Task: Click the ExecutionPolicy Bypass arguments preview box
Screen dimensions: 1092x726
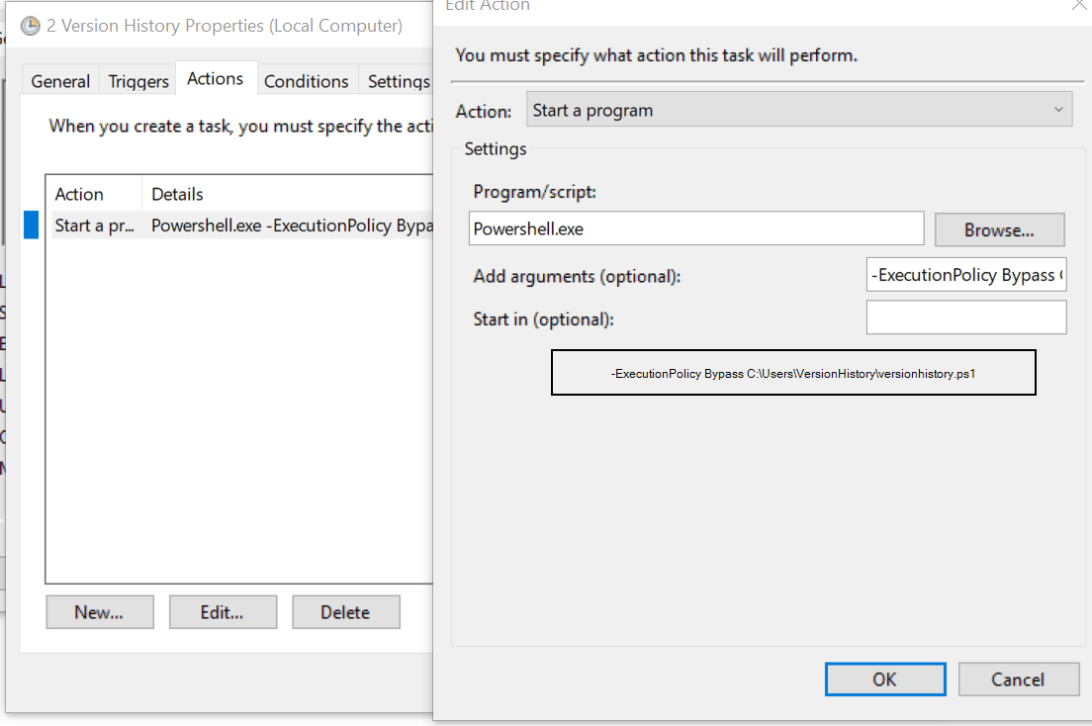Action: [x=793, y=372]
